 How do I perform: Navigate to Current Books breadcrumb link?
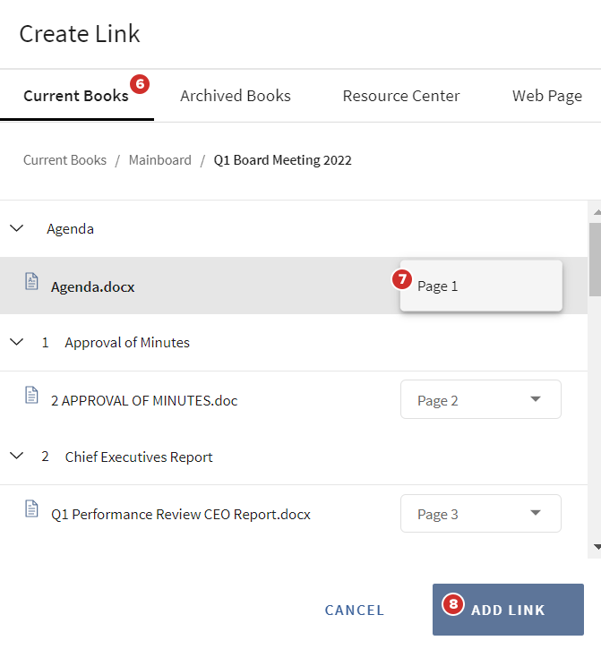coord(64,160)
